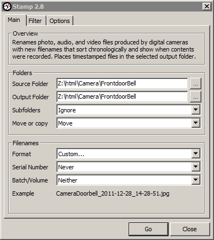
Task: Click the Output Folder path field
Action: point(122,96)
